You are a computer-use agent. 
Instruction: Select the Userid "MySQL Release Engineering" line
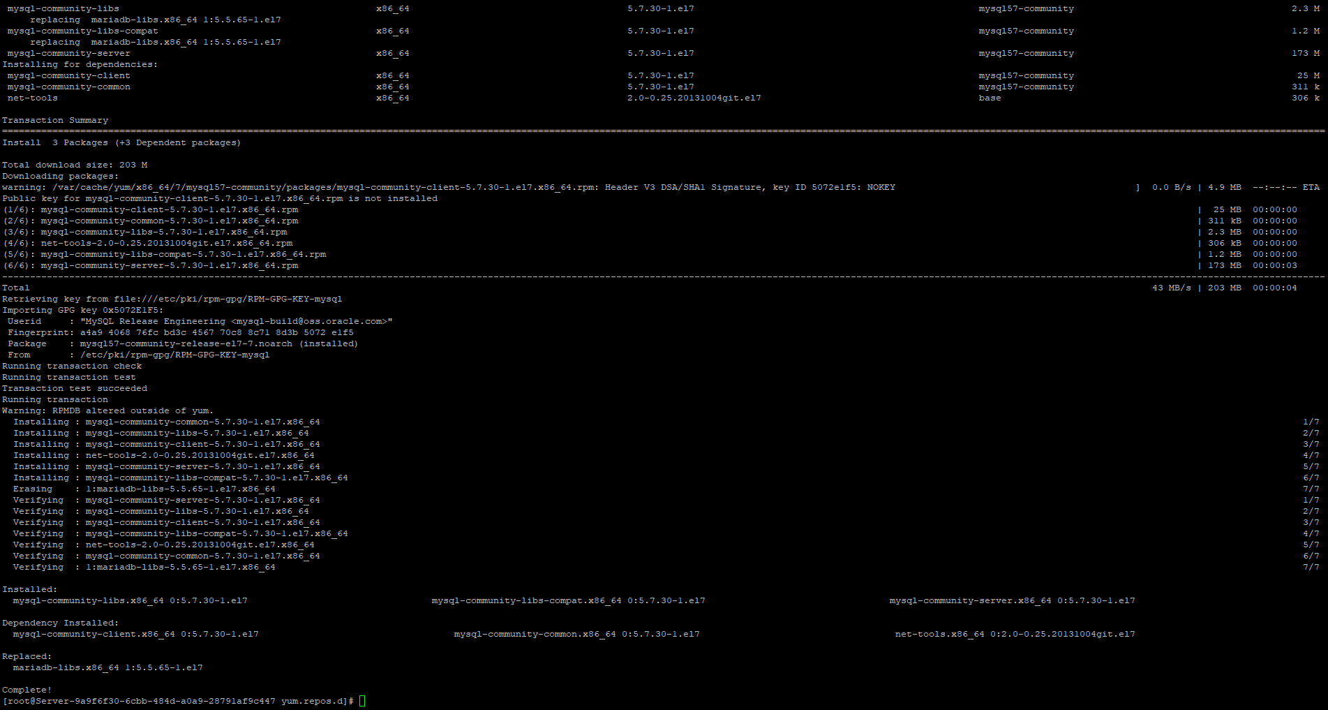200,321
